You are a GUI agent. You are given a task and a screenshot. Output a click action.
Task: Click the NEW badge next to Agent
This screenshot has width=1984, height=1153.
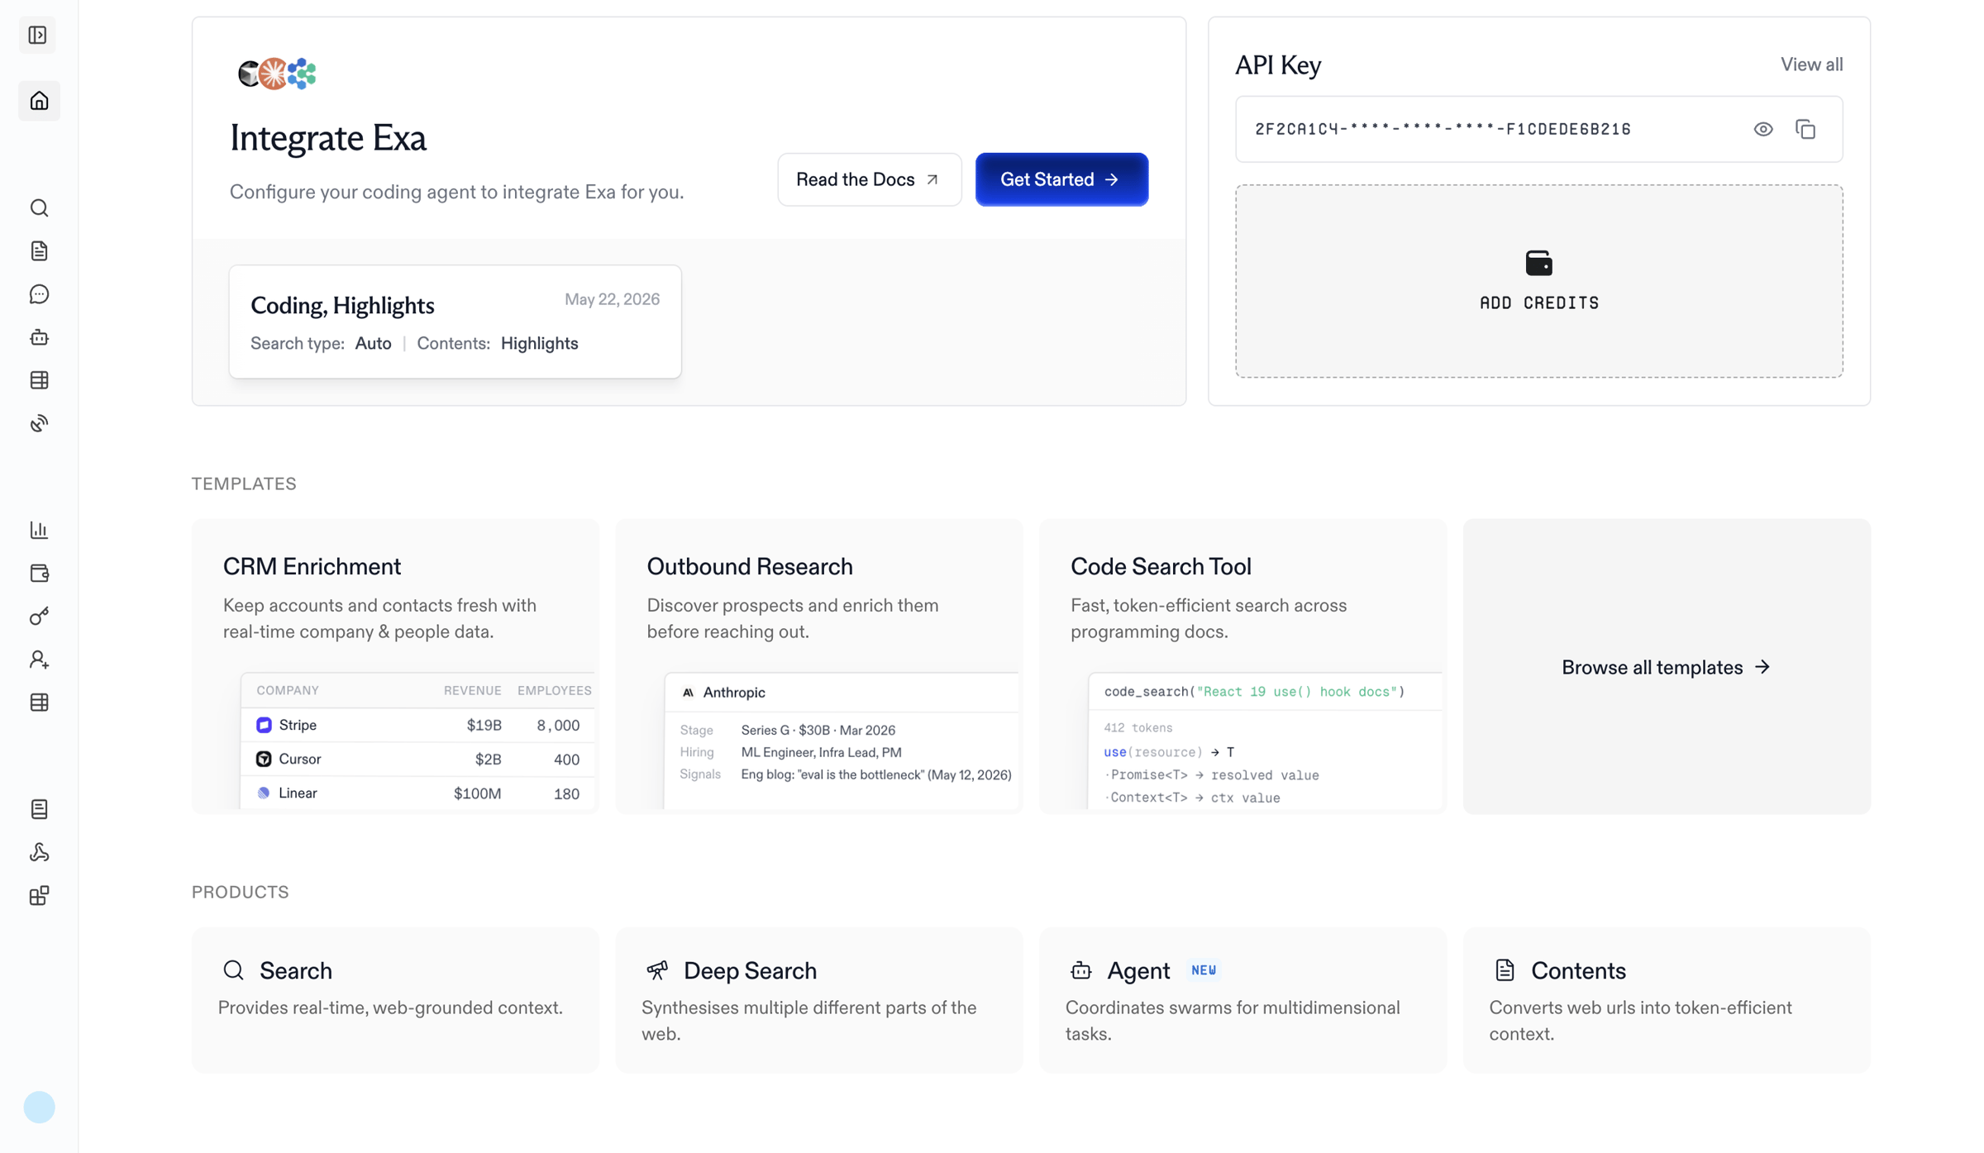point(1204,970)
